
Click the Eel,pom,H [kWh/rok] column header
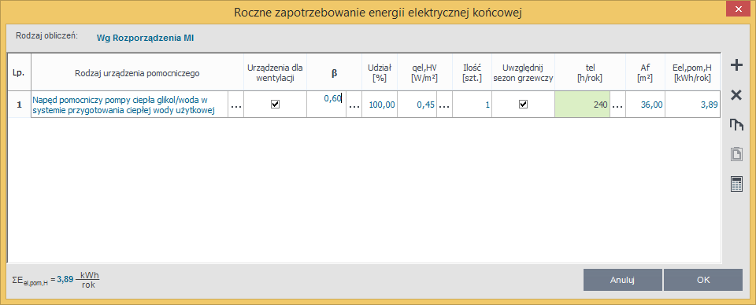tap(692, 73)
